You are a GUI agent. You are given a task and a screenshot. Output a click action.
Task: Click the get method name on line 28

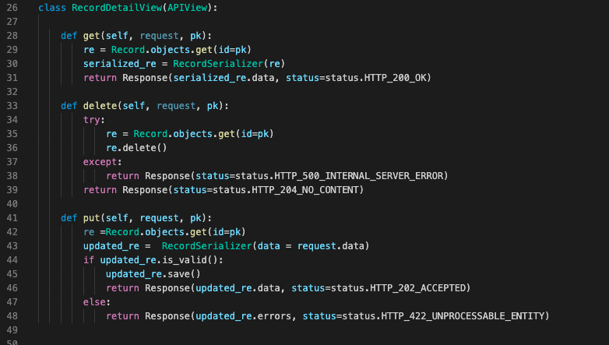(x=91, y=36)
